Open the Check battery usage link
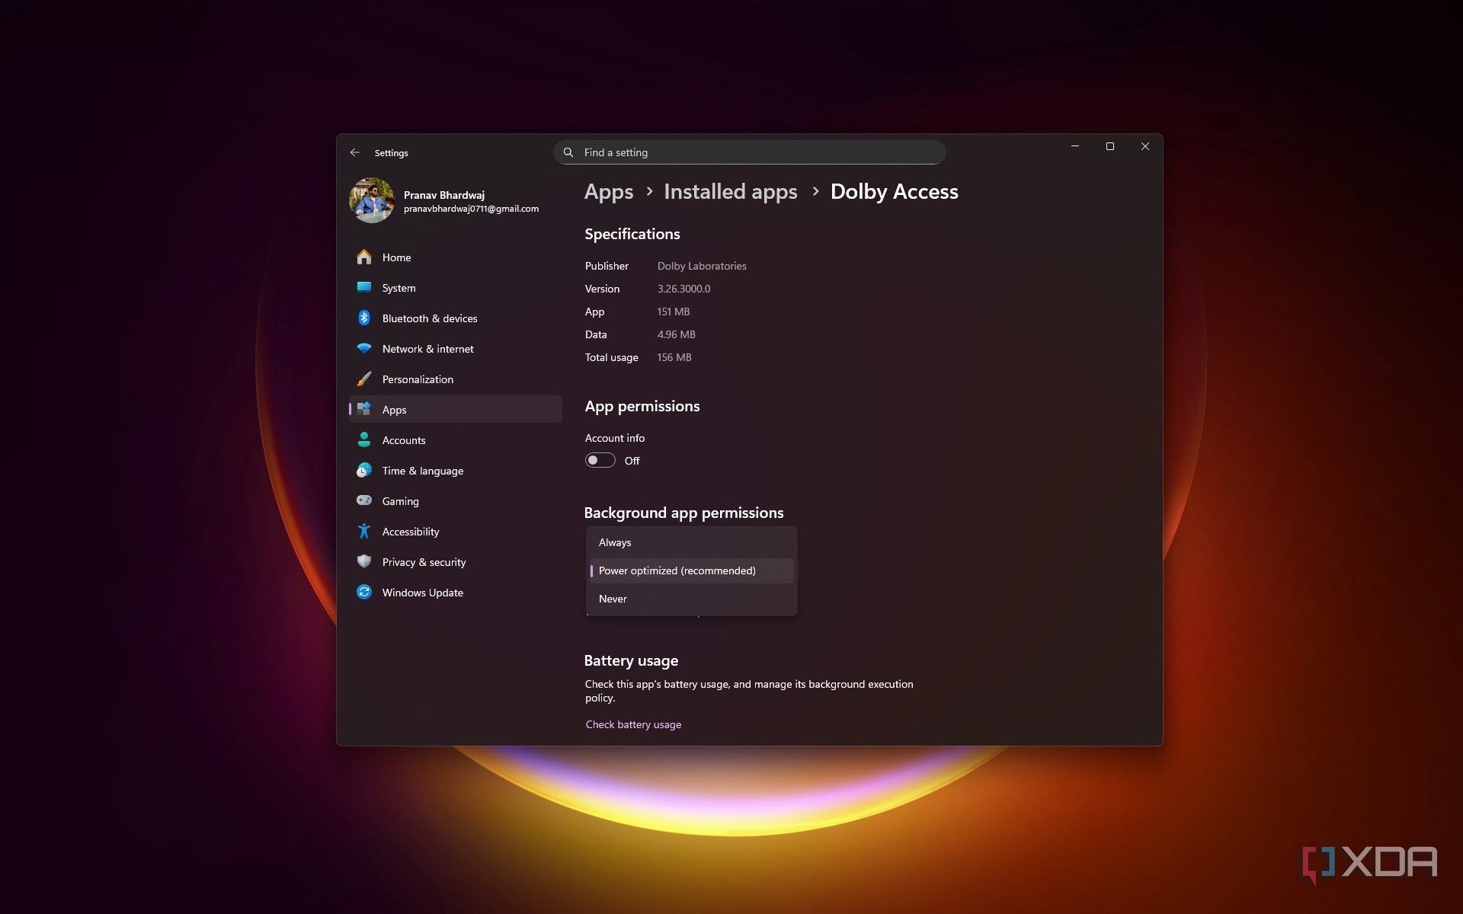1463x914 pixels. 633,724
